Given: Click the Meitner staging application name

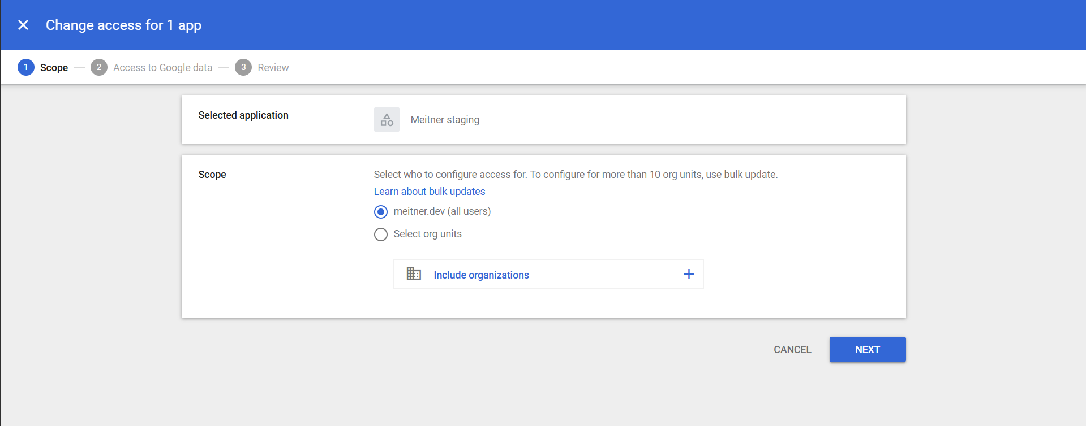Looking at the screenshot, I should point(445,120).
